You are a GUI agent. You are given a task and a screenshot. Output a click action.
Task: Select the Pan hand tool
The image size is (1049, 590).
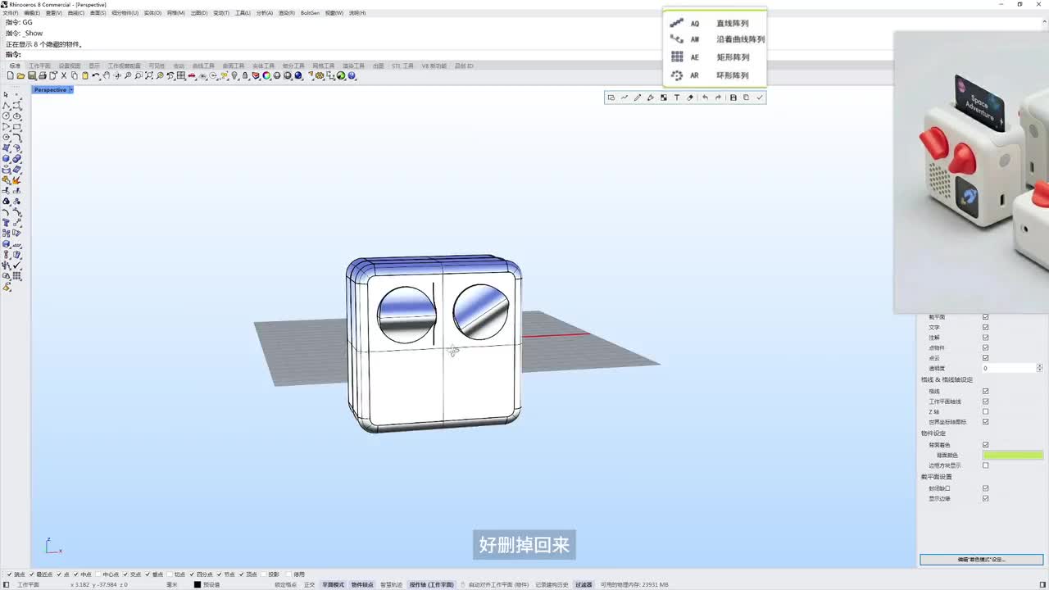[107, 75]
